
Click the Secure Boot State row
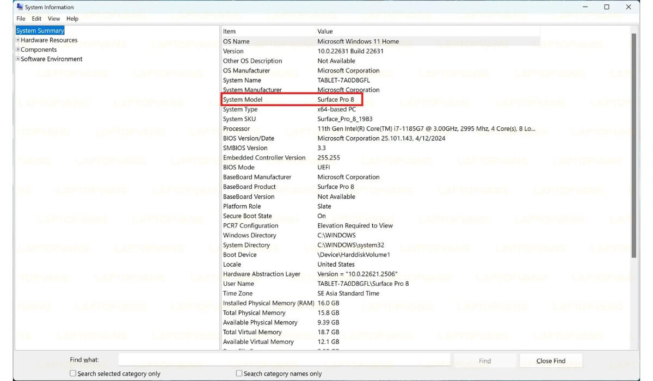tap(381, 216)
